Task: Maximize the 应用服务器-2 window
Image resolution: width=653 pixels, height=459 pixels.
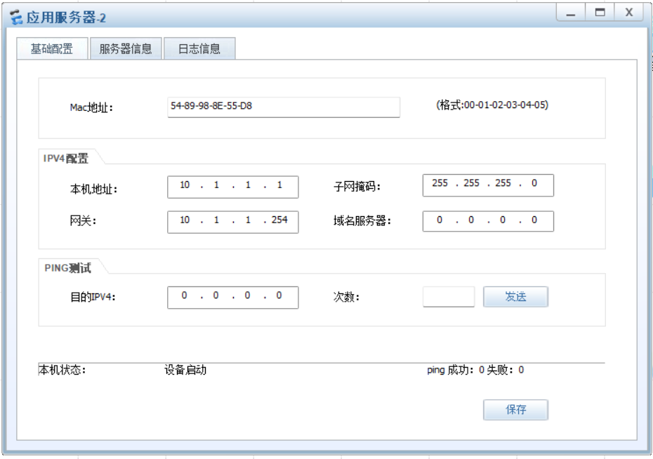Action: 600,13
